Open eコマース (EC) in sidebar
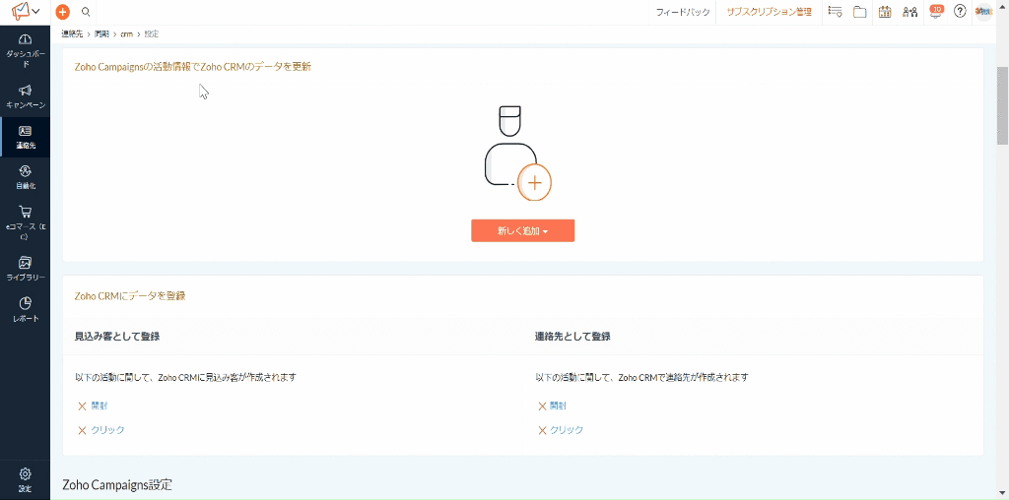This screenshot has height=500, width=1009. pyautogui.click(x=25, y=222)
